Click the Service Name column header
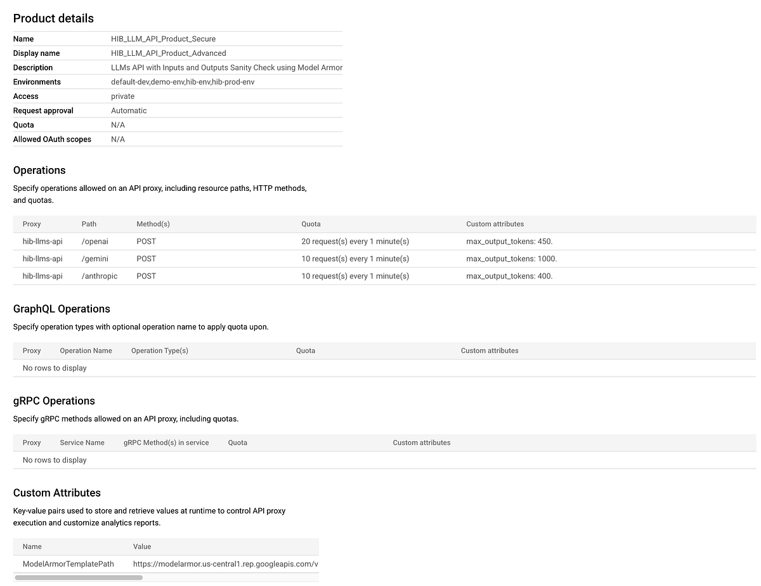The height and width of the screenshot is (586, 761). click(x=82, y=443)
